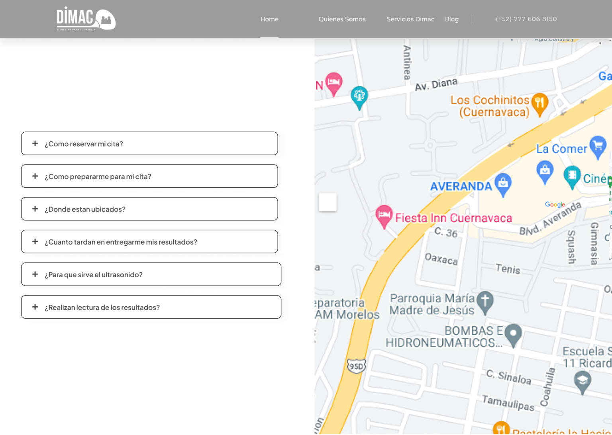Screen dimensions: 612x435
Task: Click the La Comer label on the map
Action: (561, 149)
